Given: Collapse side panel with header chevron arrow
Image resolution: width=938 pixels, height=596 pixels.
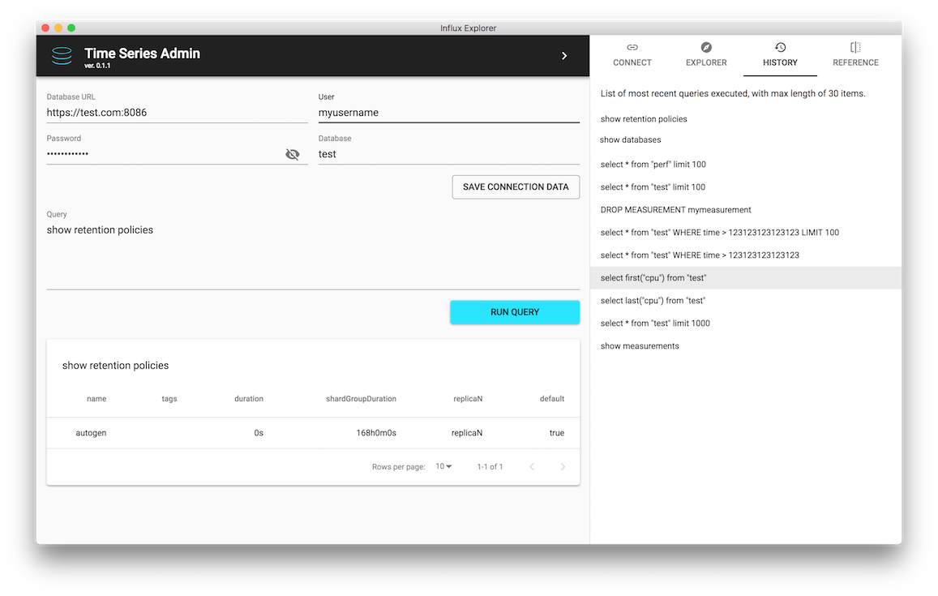Looking at the screenshot, I should [563, 56].
